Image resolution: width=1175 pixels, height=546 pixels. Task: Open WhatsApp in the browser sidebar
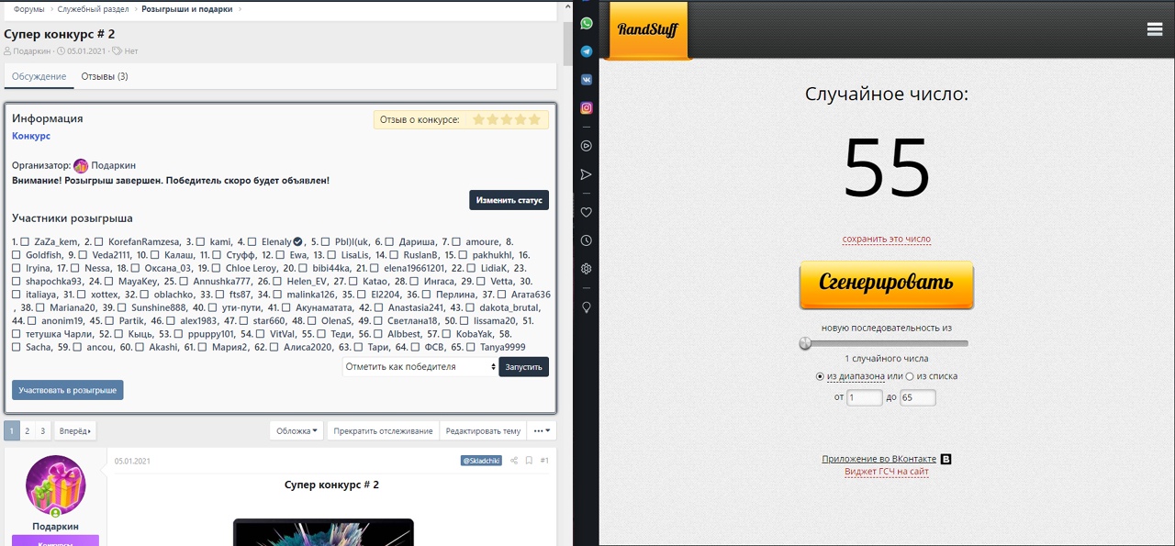point(586,23)
